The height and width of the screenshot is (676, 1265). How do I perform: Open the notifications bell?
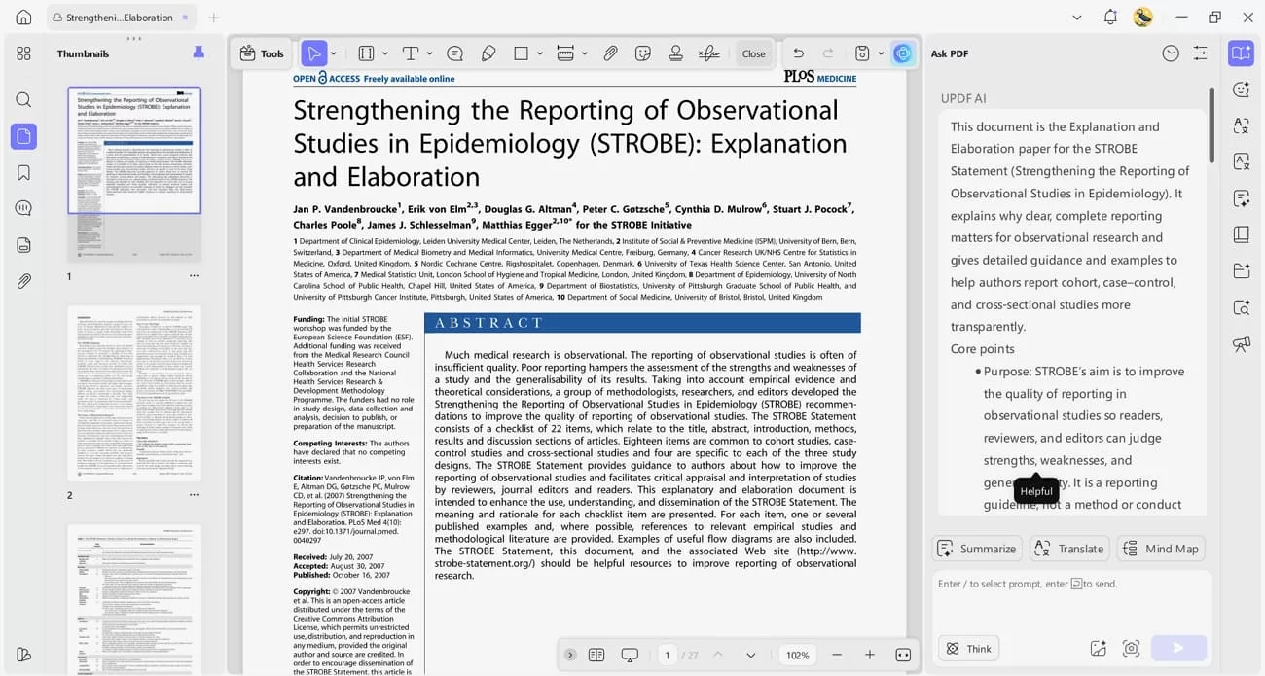pyautogui.click(x=1110, y=18)
